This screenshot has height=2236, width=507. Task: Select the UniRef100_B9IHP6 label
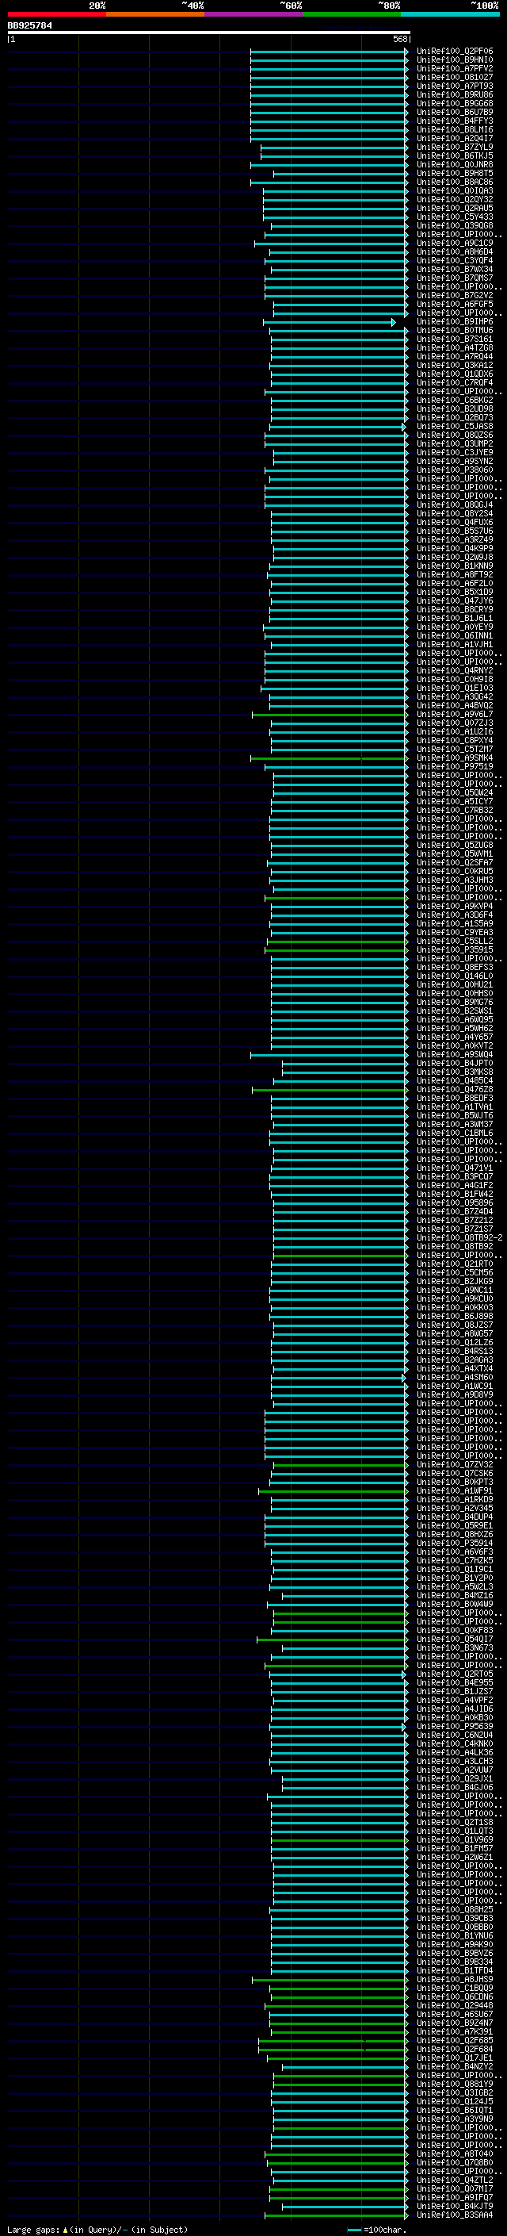click(454, 322)
